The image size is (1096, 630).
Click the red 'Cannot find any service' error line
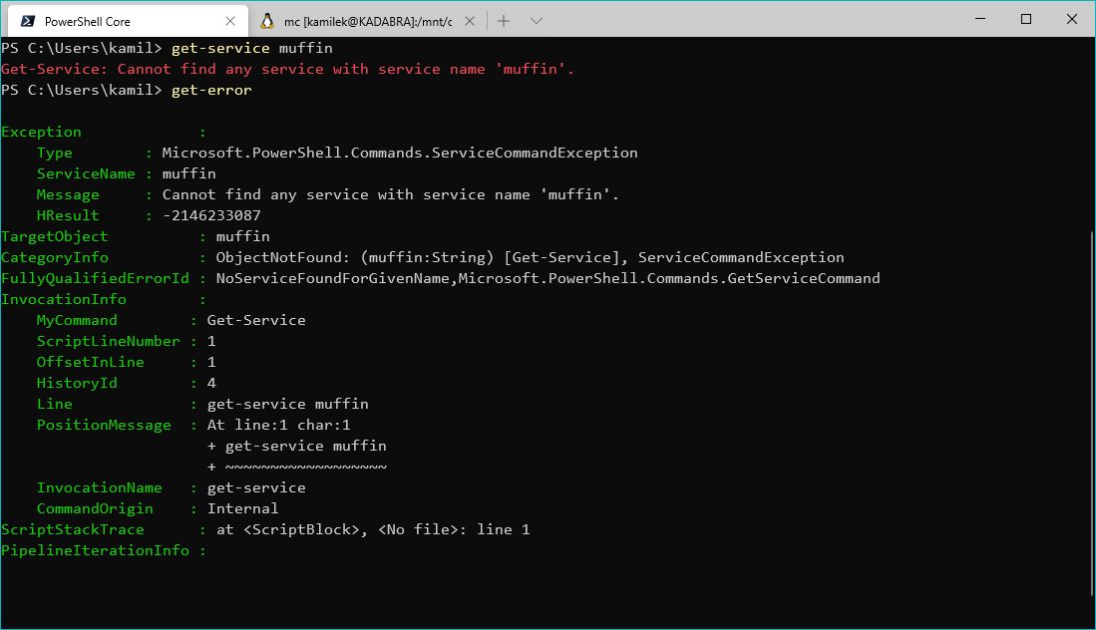point(287,69)
